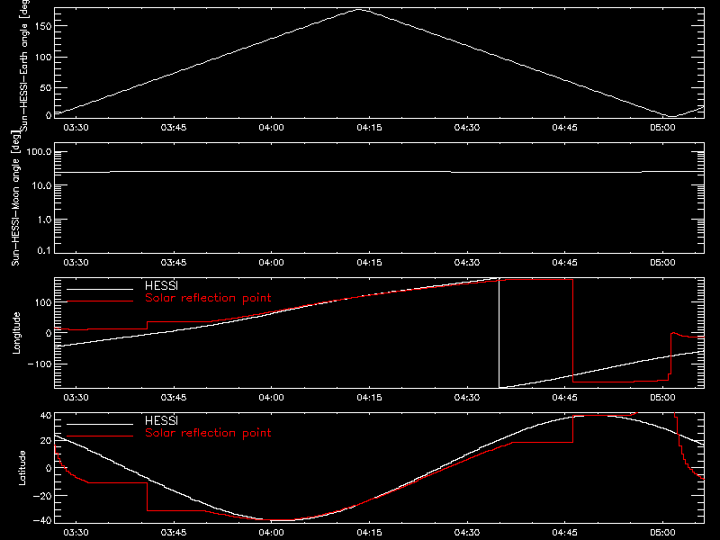
Task: Click red legend line sample in Longitude panel
Action: pyautogui.click(x=100, y=301)
